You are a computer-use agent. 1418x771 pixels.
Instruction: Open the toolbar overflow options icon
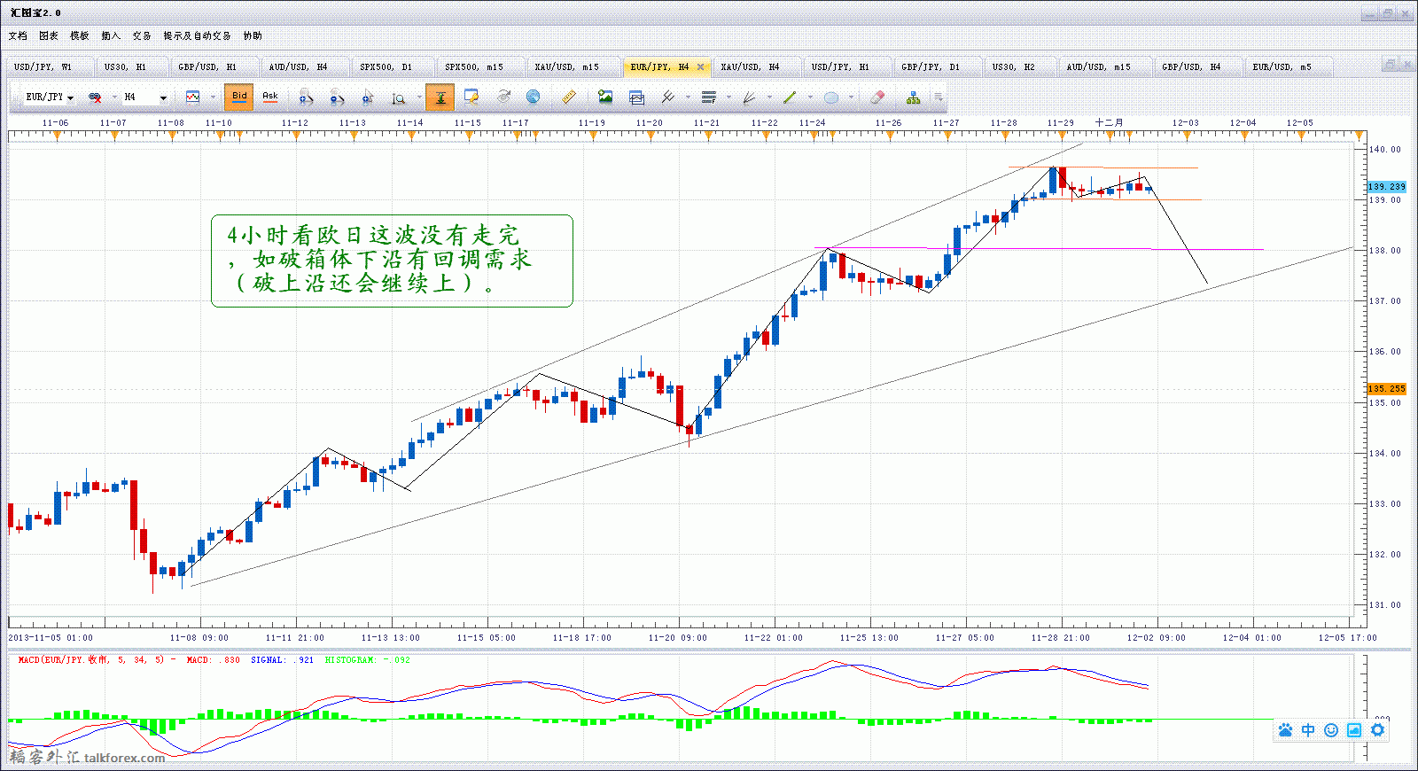click(938, 97)
